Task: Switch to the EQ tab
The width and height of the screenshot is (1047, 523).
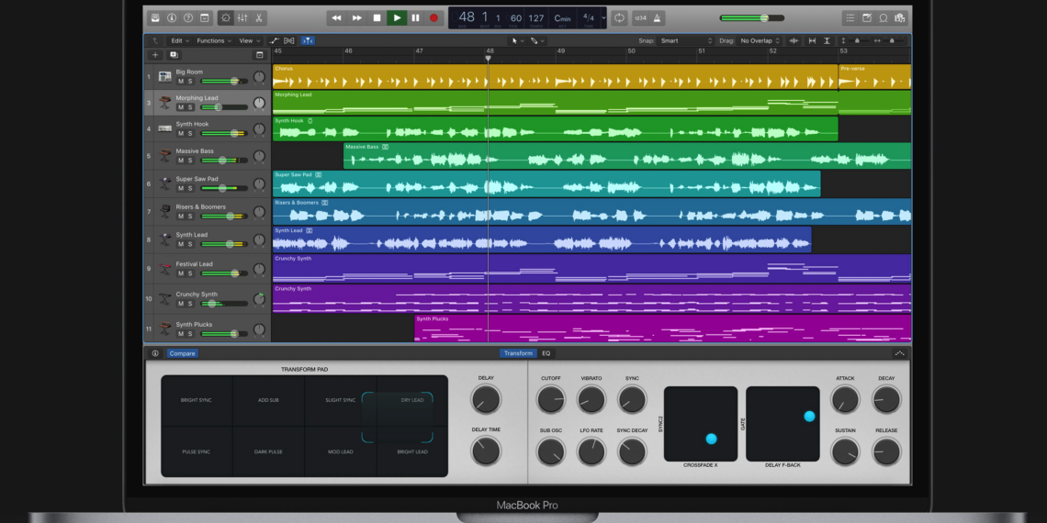Action: (x=546, y=353)
